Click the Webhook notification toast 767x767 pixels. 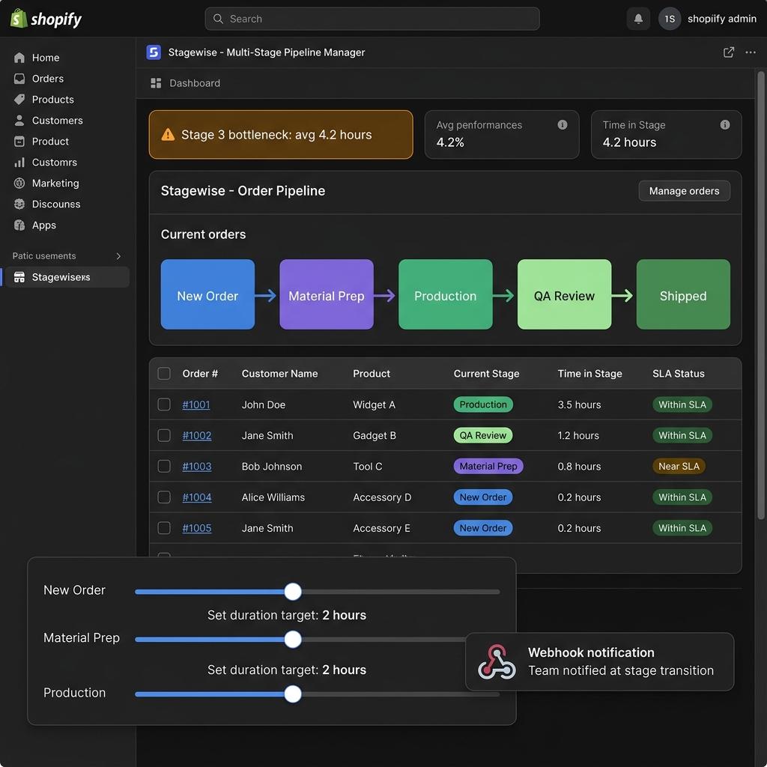599,661
